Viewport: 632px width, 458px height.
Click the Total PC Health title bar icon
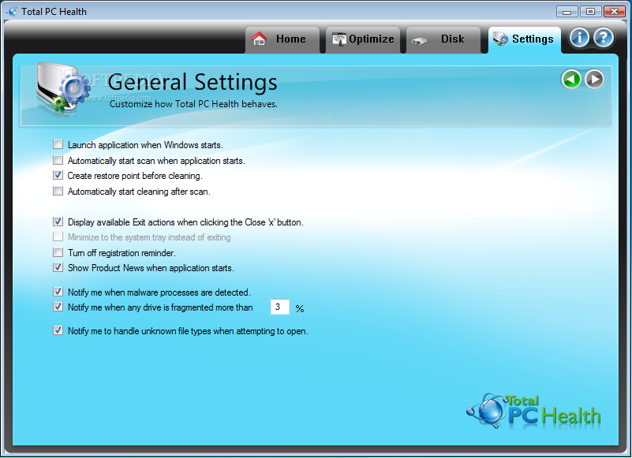tap(12, 11)
